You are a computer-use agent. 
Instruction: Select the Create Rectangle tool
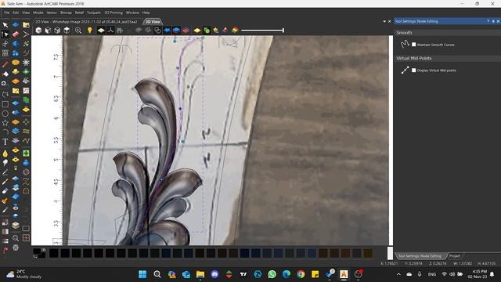5,104
